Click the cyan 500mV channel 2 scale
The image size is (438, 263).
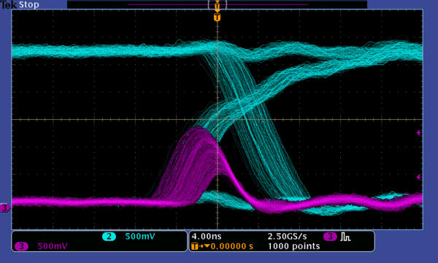coord(140,237)
